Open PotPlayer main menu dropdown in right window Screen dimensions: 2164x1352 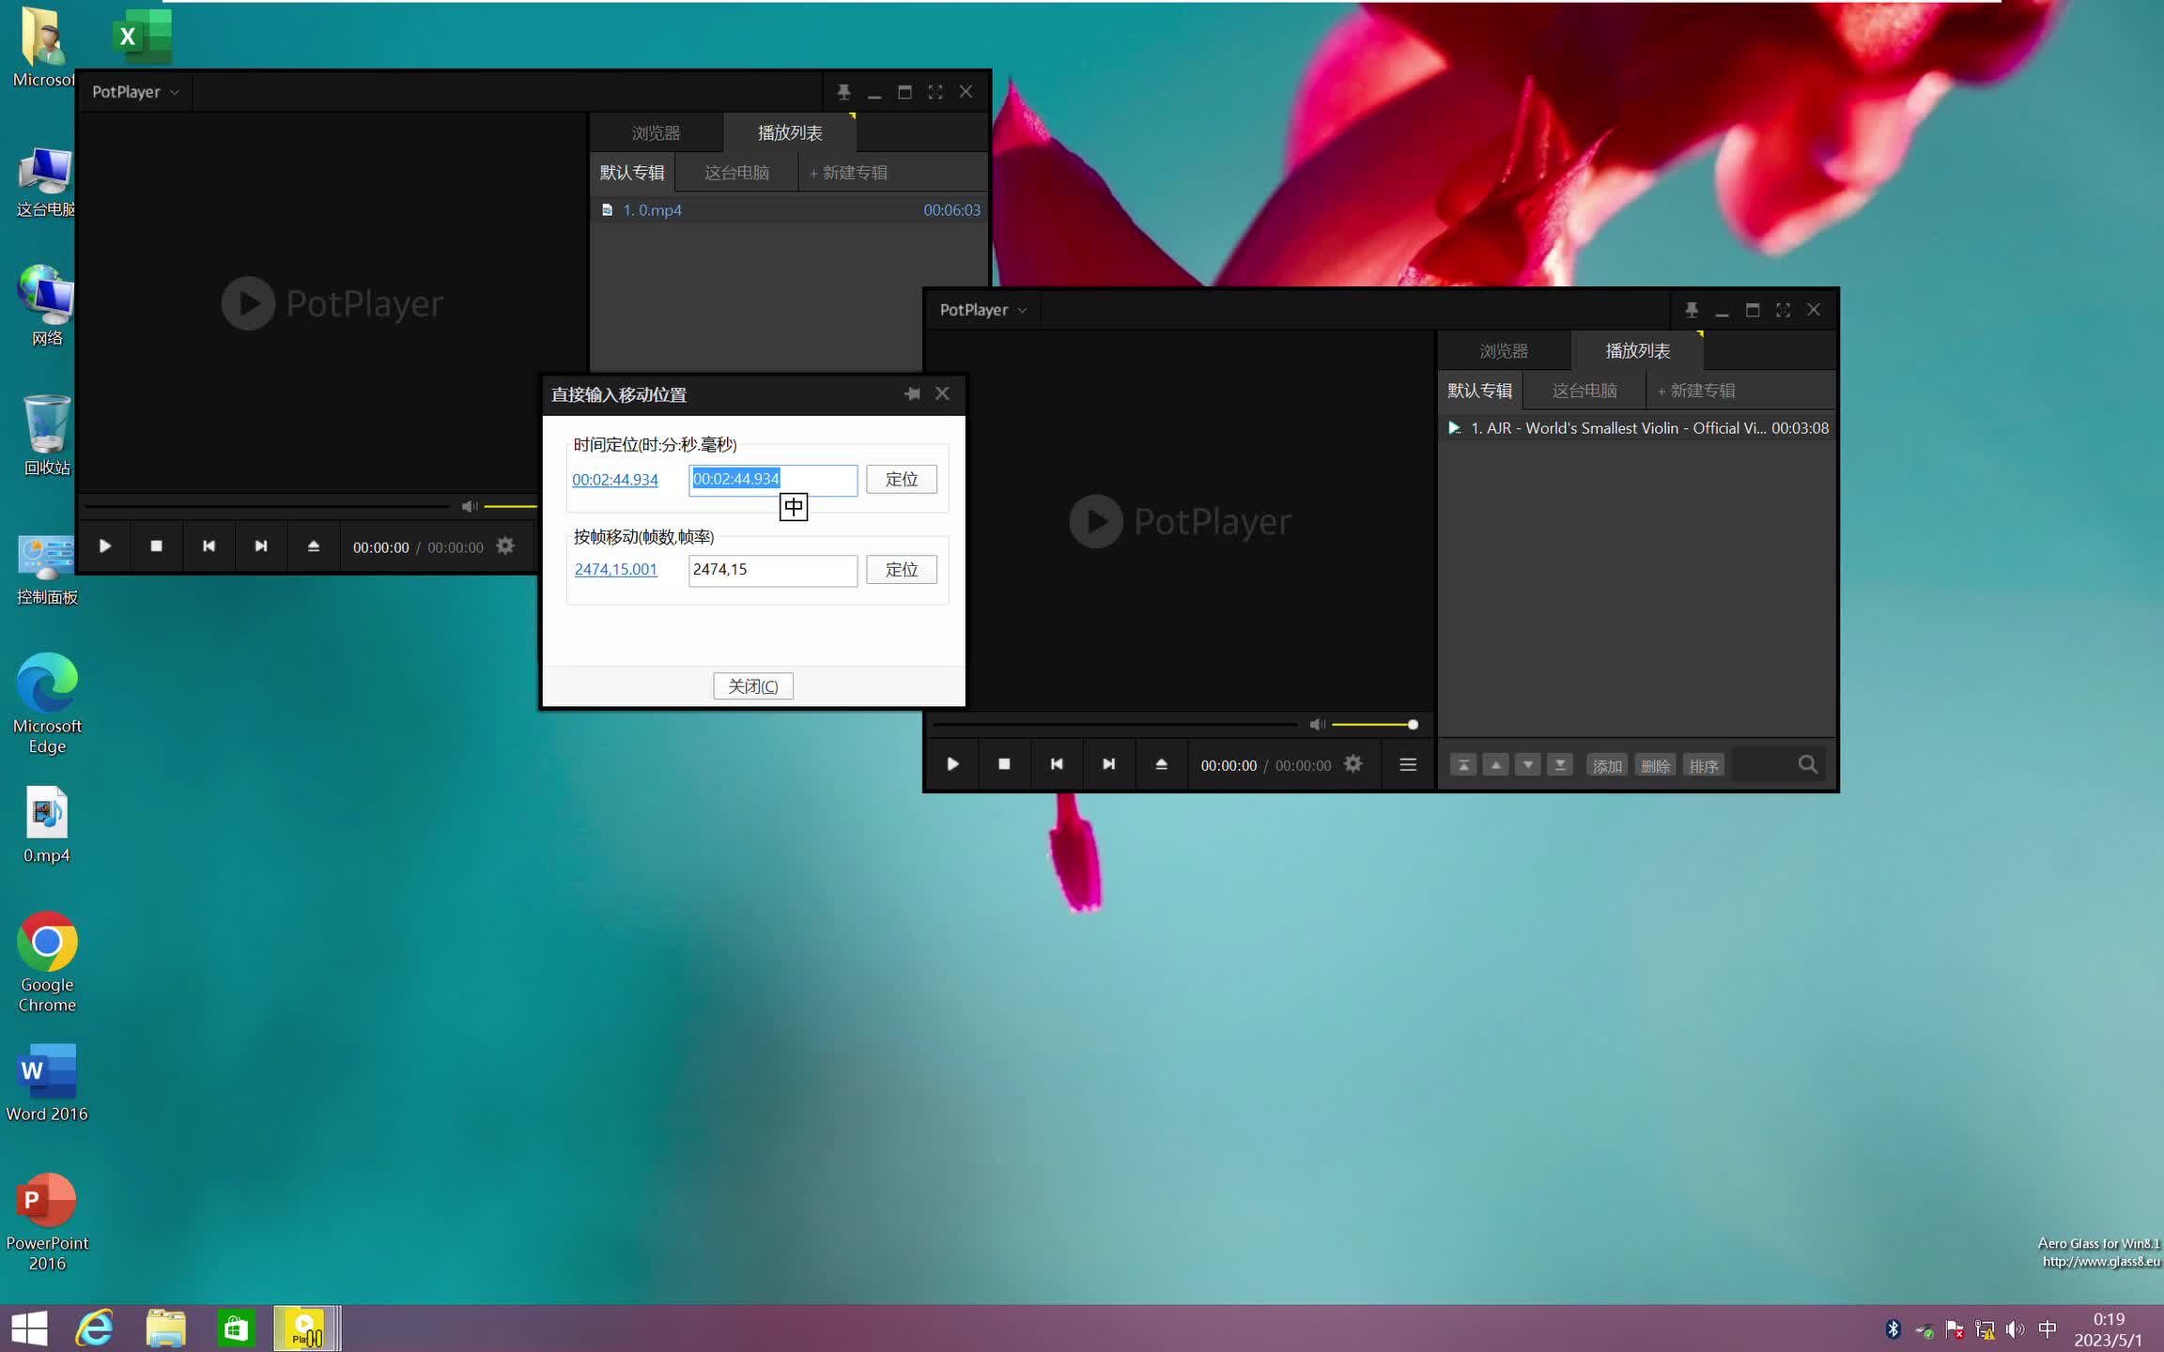tap(982, 310)
